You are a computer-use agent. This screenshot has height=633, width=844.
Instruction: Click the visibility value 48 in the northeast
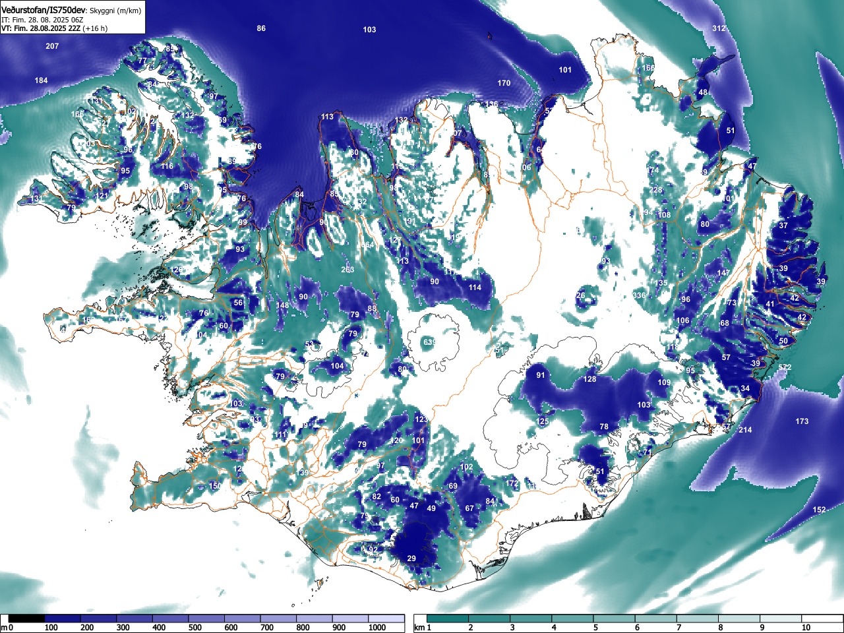click(703, 92)
